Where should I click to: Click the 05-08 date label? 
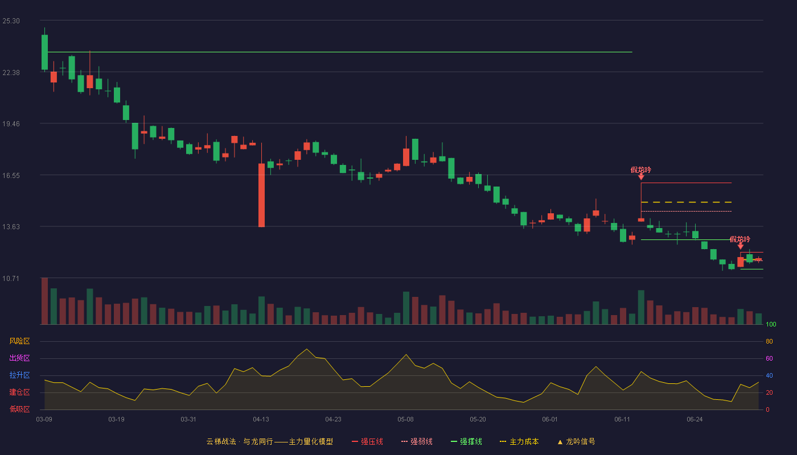[x=405, y=419]
